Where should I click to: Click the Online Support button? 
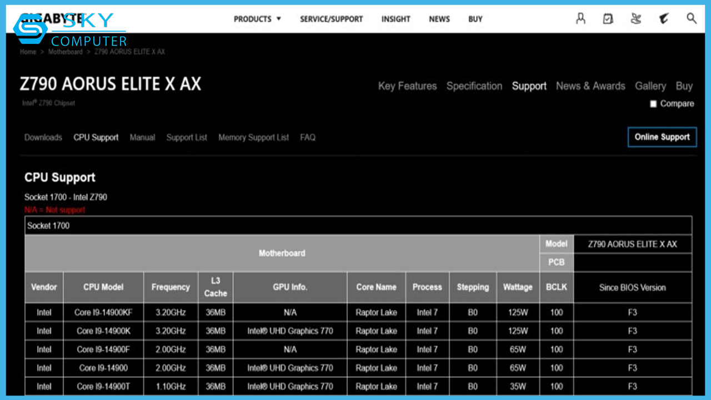pyautogui.click(x=662, y=137)
